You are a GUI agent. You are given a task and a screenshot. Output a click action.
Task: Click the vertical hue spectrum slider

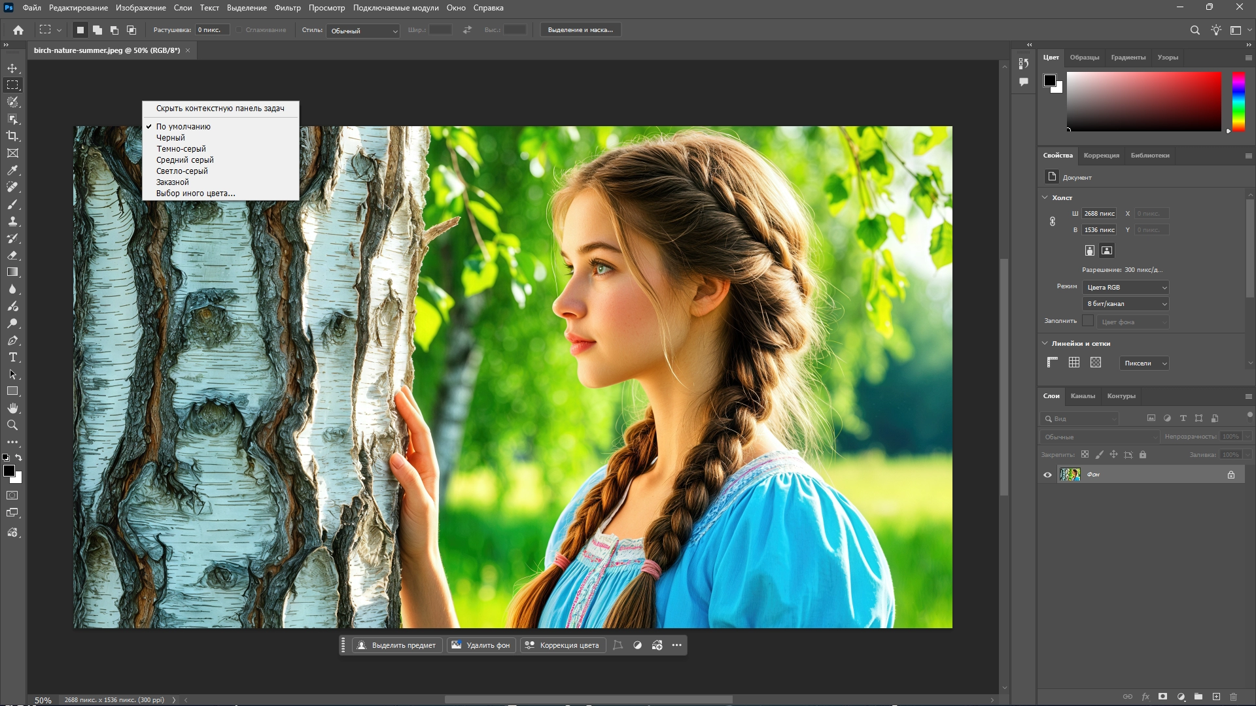pos(1238,101)
